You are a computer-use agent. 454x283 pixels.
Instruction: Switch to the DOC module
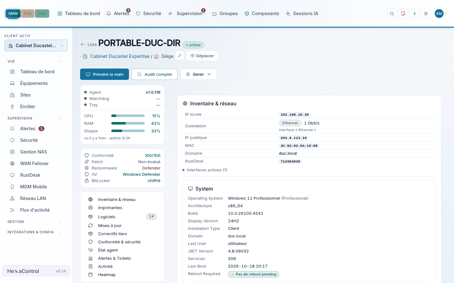tap(42, 14)
